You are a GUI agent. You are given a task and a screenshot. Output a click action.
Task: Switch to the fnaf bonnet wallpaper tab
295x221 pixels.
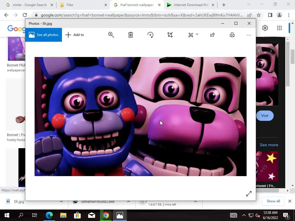click(137, 5)
